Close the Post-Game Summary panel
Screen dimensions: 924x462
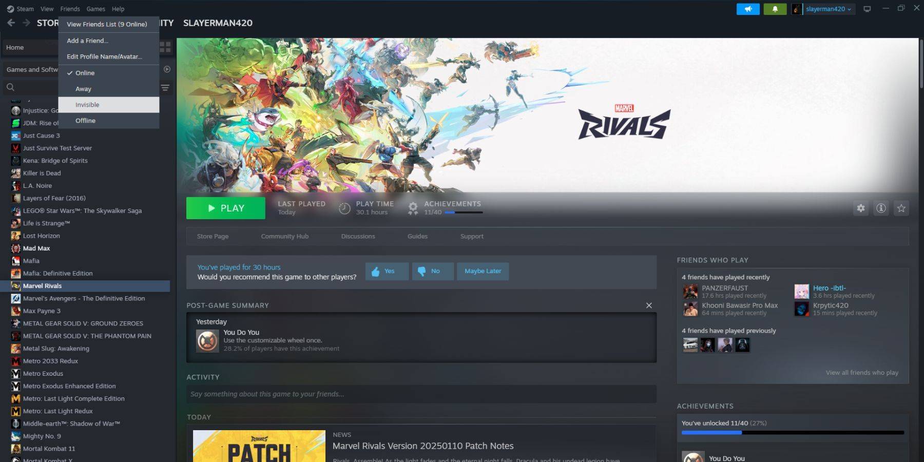649,305
